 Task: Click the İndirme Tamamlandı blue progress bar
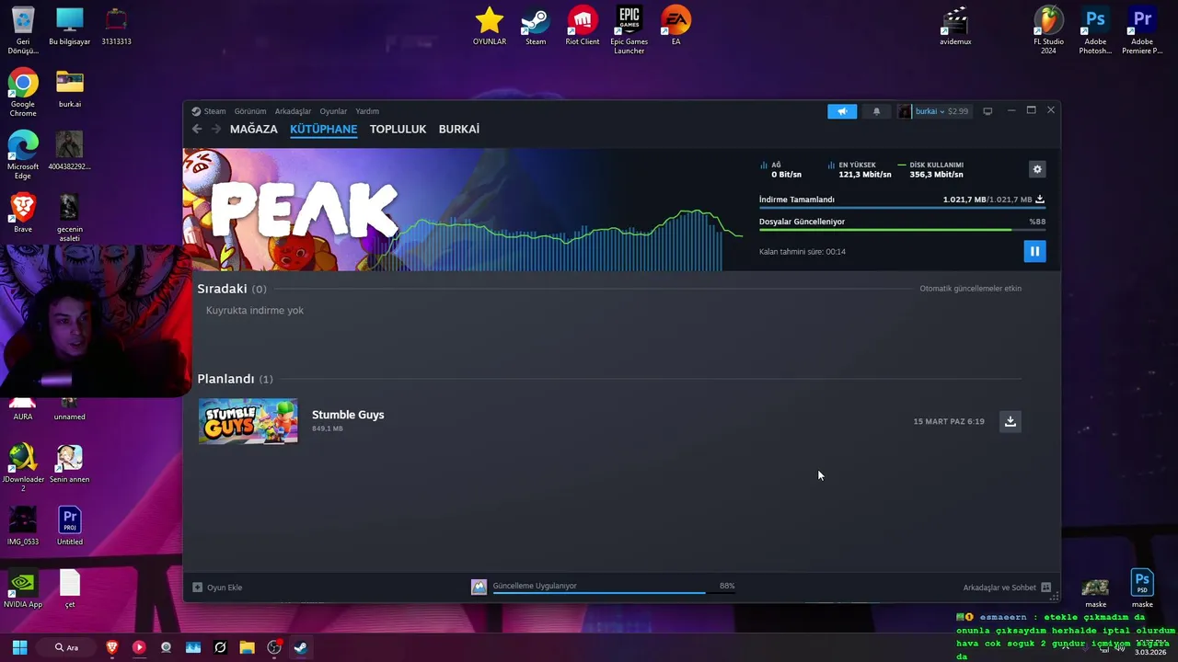902,208
